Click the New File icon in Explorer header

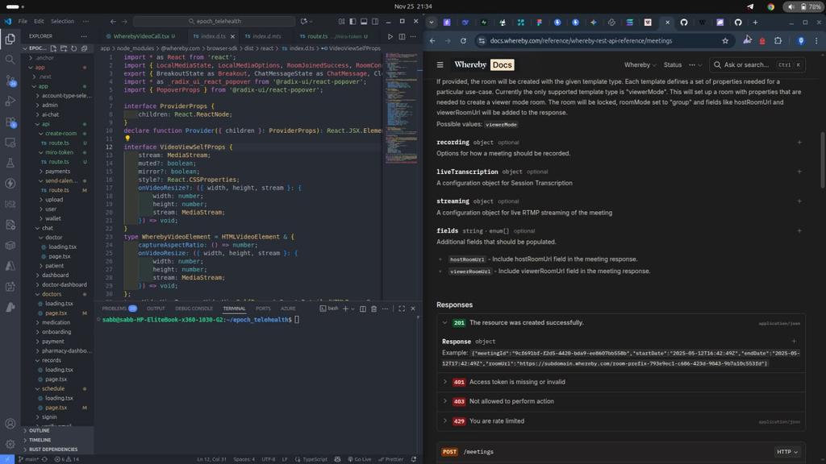[x=53, y=48]
